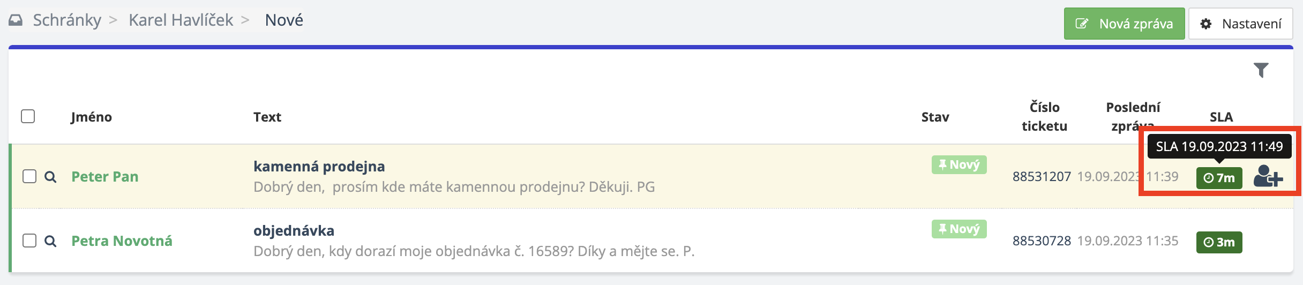Open Nastavení settings button
This screenshot has width=1303, height=285.
pos(1240,24)
